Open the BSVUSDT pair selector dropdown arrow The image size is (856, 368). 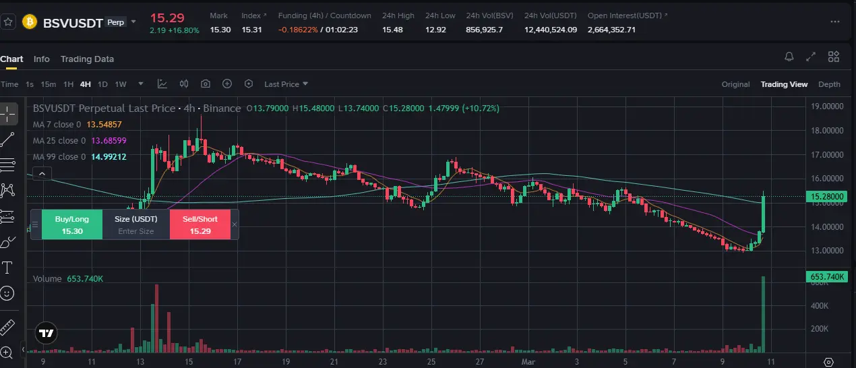point(133,22)
